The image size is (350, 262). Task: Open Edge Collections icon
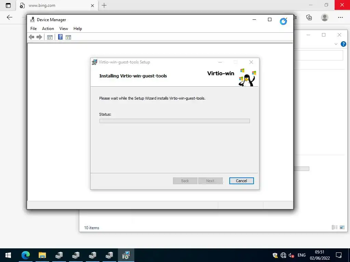pos(309,17)
